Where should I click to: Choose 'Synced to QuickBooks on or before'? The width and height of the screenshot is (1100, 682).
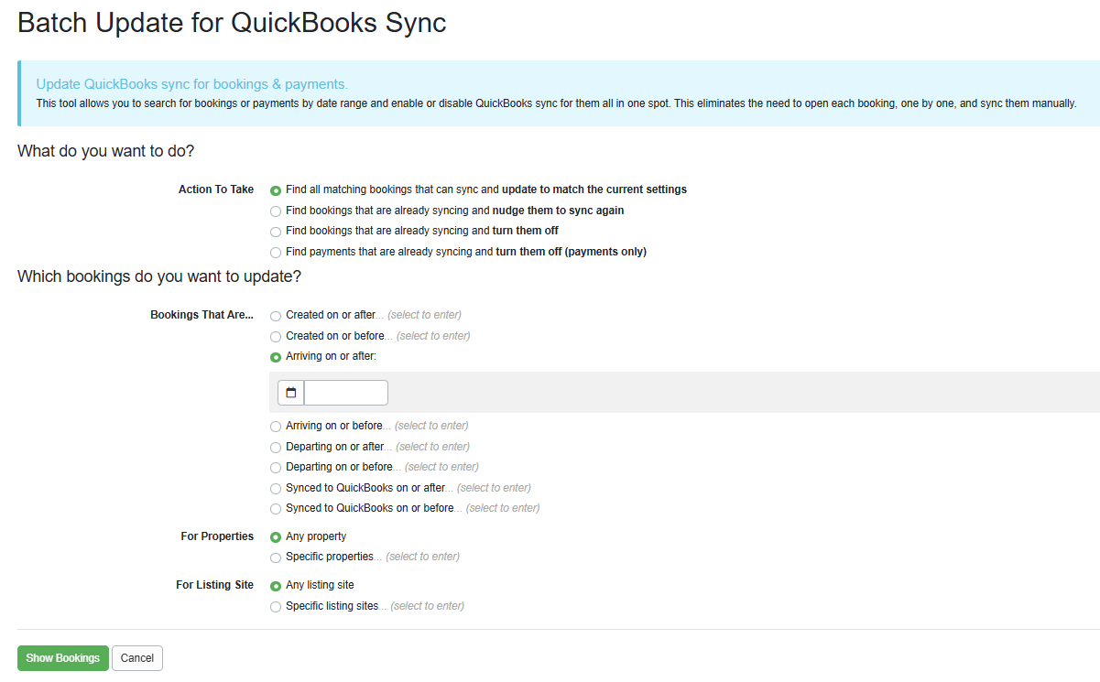pos(276,508)
